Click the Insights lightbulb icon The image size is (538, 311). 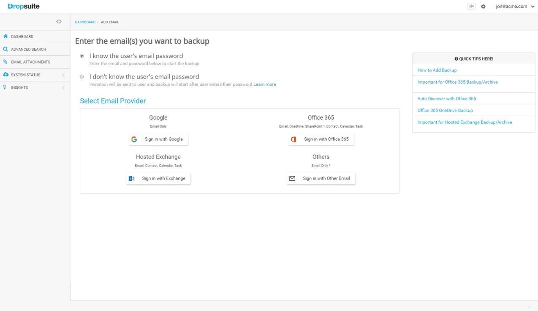5,87
